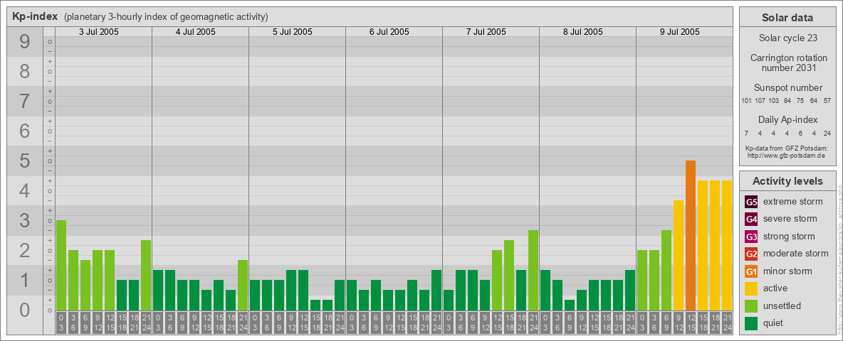Click the Kp-data from GFZ Potsdam text

point(786,148)
